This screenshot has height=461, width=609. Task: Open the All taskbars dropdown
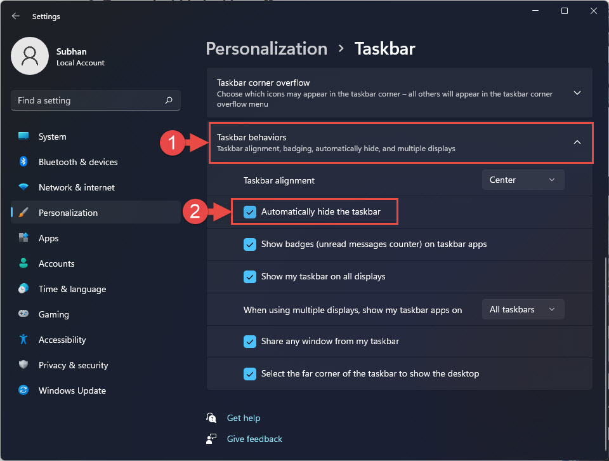pos(523,309)
